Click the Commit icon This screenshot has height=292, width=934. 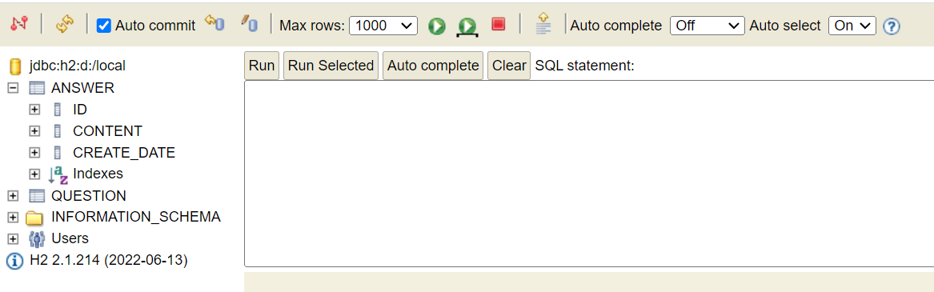pos(249,24)
